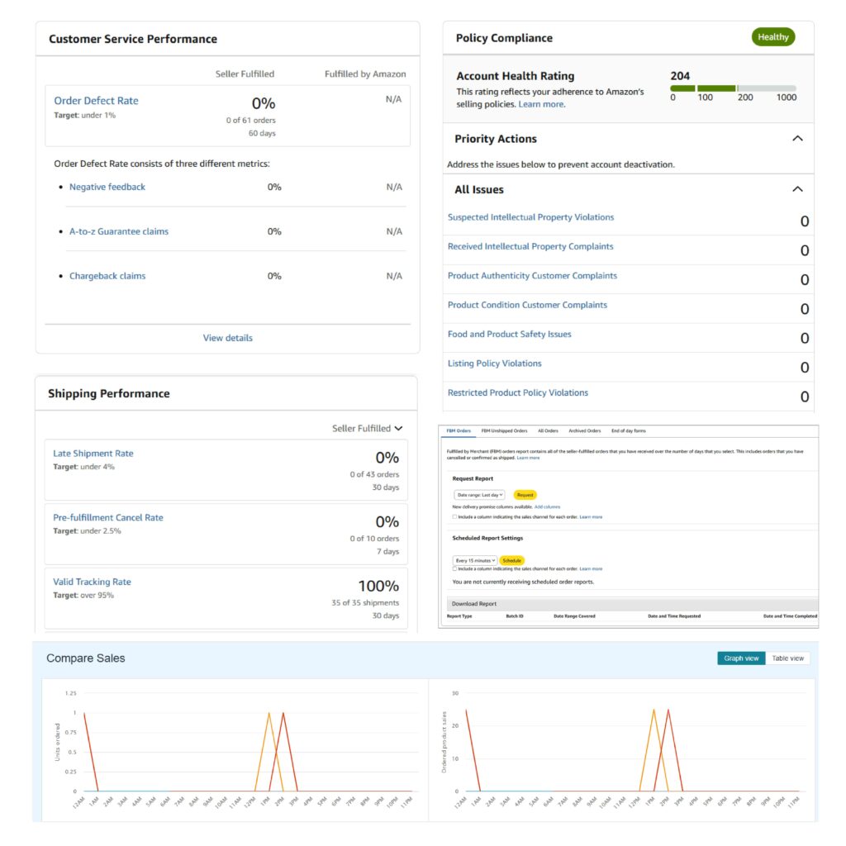Click the green Healthy status badge
The height and width of the screenshot is (846, 846).
pos(772,37)
